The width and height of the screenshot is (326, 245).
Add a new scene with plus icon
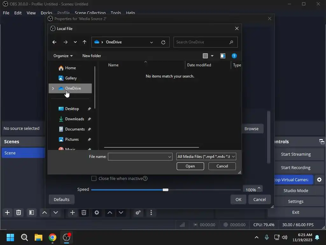point(7,213)
